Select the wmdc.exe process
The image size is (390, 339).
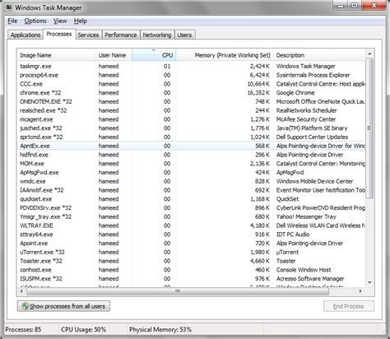(191, 181)
